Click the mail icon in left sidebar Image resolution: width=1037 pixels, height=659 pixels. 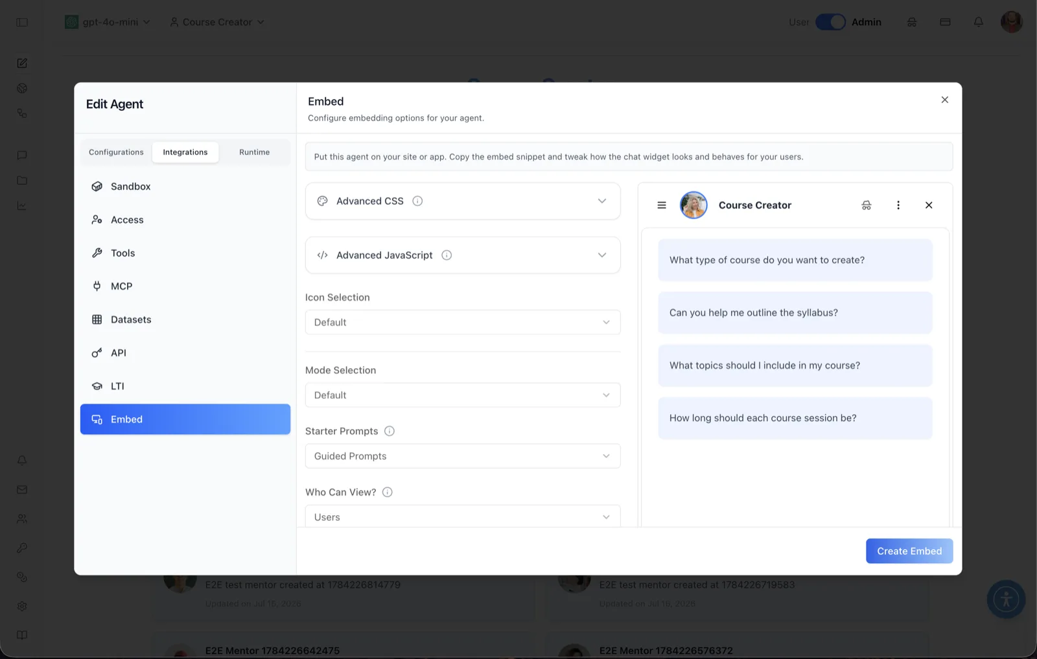click(22, 490)
